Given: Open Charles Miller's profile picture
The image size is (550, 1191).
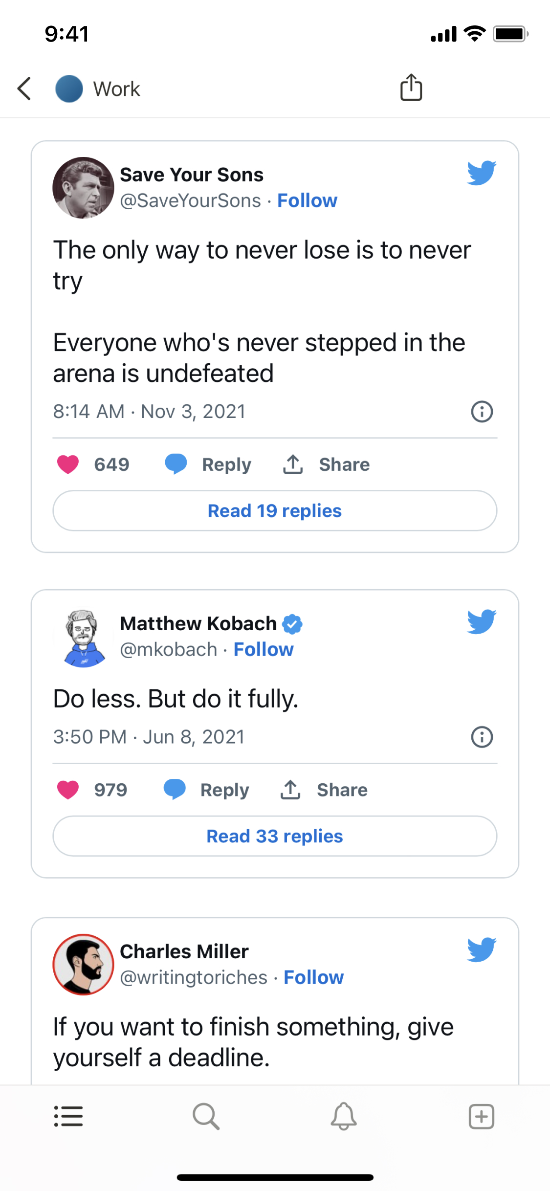Looking at the screenshot, I should pyautogui.click(x=83, y=964).
